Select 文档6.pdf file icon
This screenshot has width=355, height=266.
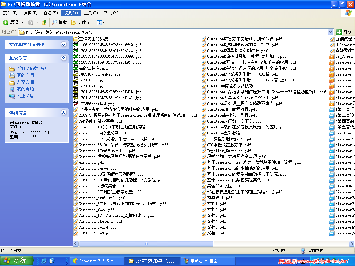204,233
